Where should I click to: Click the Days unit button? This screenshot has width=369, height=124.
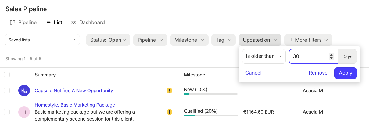[347, 56]
